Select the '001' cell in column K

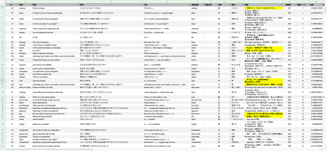pyautogui.click(x=289, y=8)
